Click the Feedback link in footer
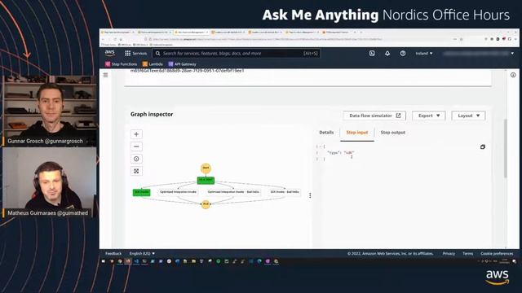This screenshot has width=522, height=293. (x=113, y=253)
